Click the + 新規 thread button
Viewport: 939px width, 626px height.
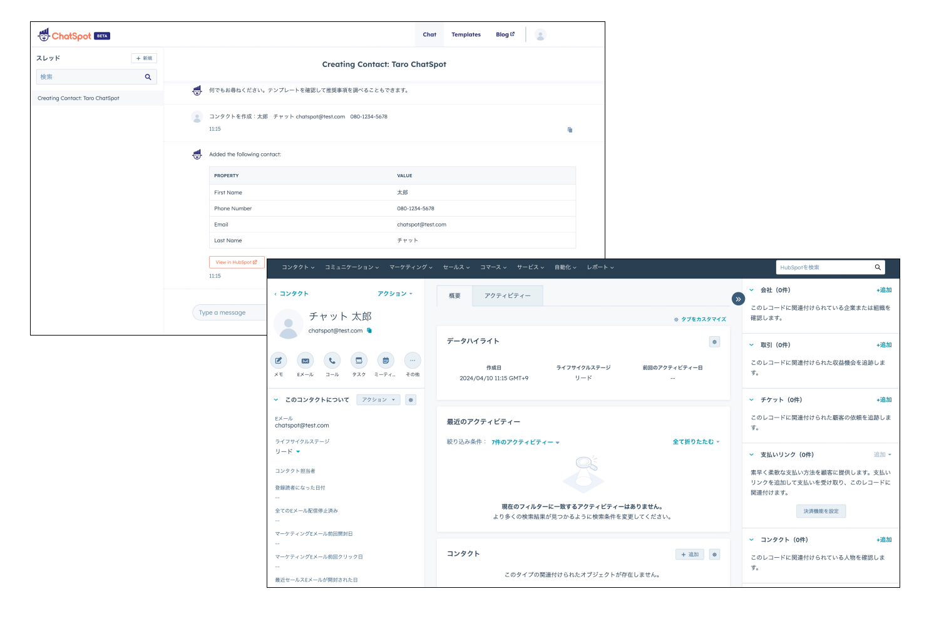coord(144,58)
